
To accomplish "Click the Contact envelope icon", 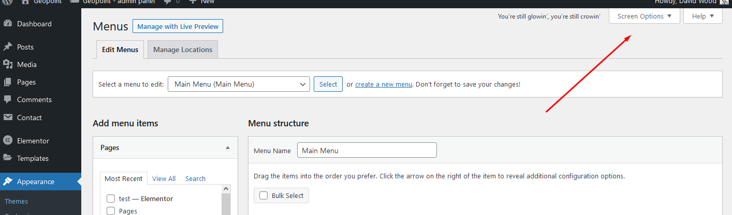I will click(8, 118).
